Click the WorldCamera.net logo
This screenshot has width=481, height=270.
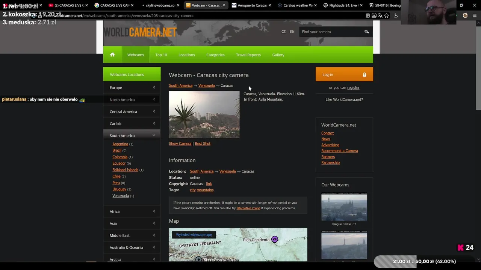140,32
